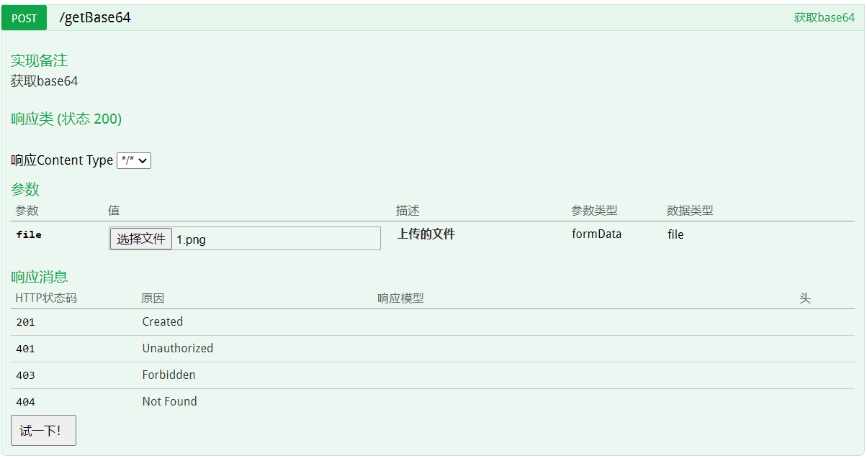Click the 403 Forbidden status row
Viewport: 867px width, 458px height.
169,375
